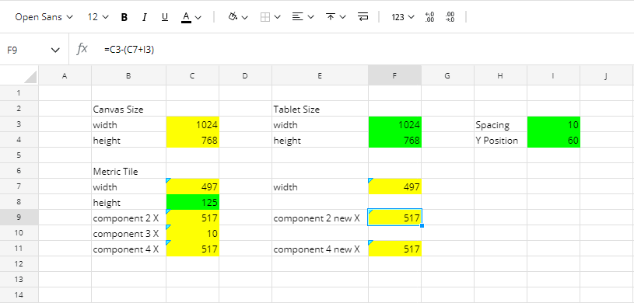Open the Open Sans font dropdown
634x303 pixels.
[x=44, y=17]
